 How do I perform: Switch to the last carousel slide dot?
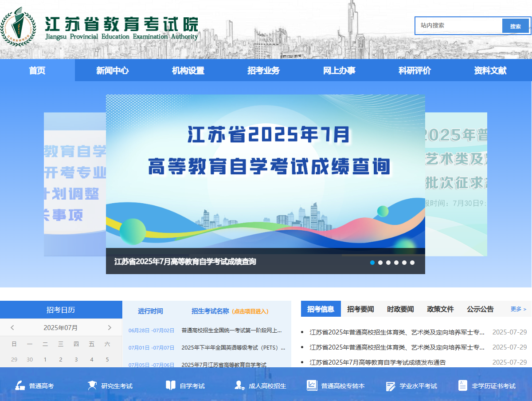coord(412,263)
